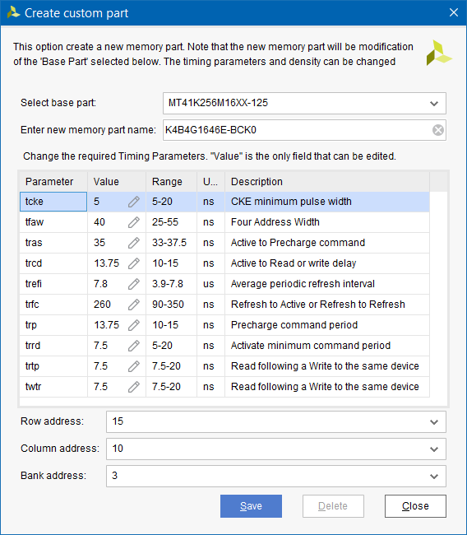The height and width of the screenshot is (535, 467).
Task: Click the Range column header
Action: 172,182
